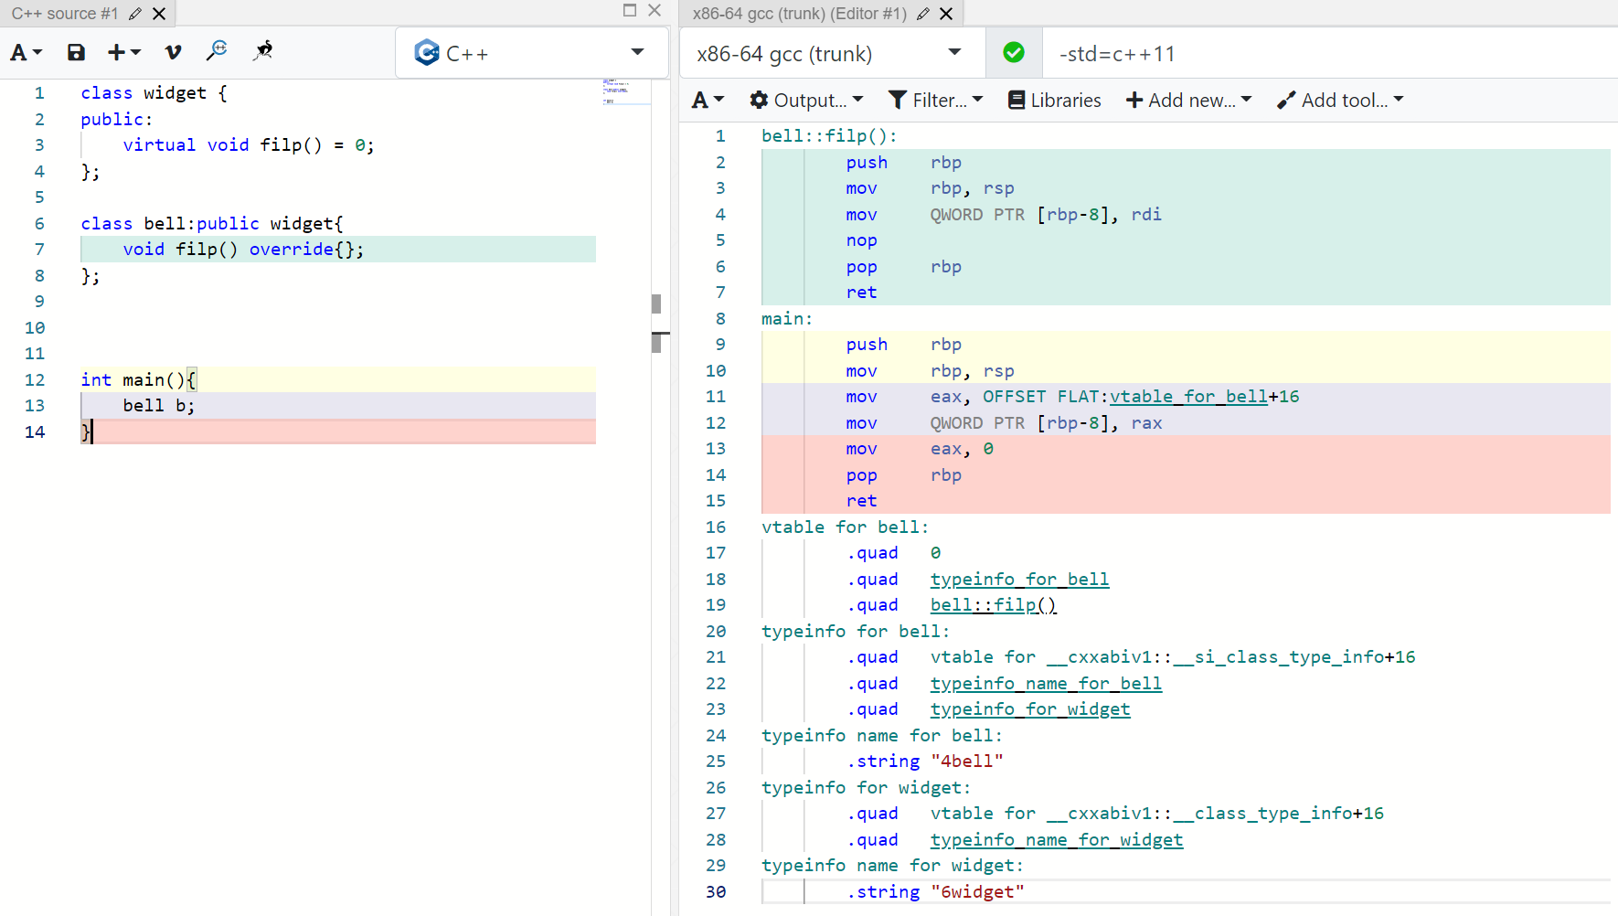Click 'typeinfo name for widget:' assembly label
The height and width of the screenshot is (916, 1618).
coord(893,866)
